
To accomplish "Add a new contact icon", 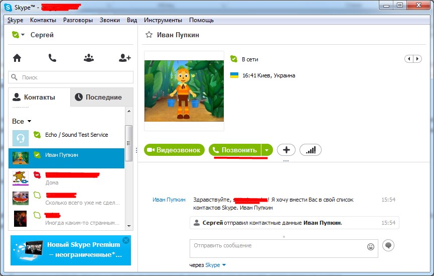I will click(x=124, y=58).
